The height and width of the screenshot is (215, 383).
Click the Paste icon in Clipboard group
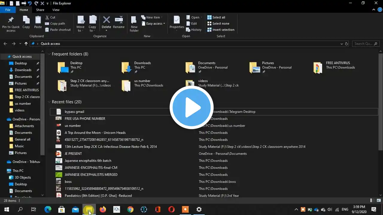tap(38, 20)
